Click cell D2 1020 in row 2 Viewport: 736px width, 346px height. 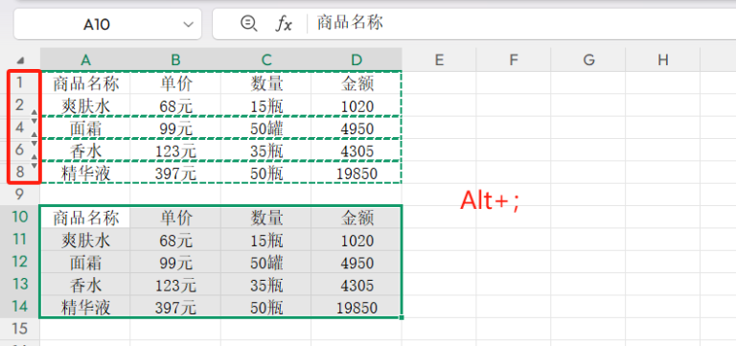pos(356,105)
